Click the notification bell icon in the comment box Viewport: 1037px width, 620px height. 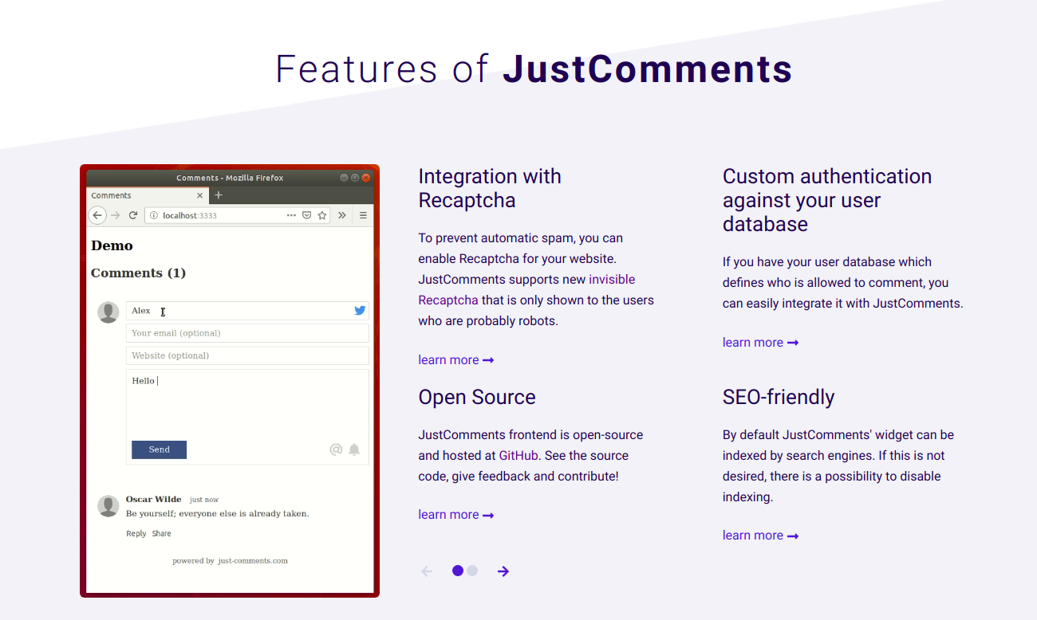click(354, 449)
